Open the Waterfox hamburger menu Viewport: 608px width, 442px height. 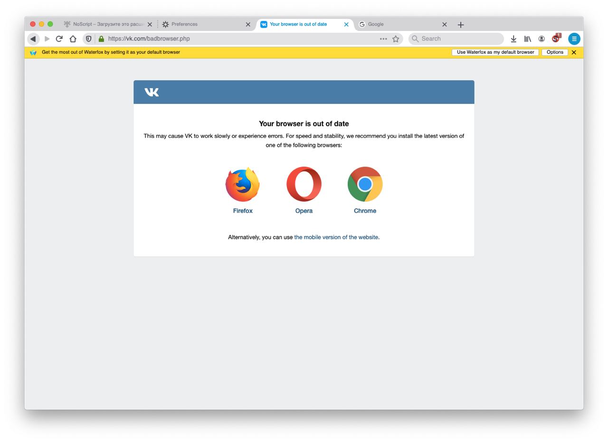pos(574,39)
